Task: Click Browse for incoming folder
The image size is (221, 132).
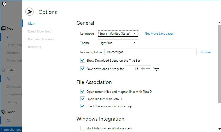Action: point(207,52)
